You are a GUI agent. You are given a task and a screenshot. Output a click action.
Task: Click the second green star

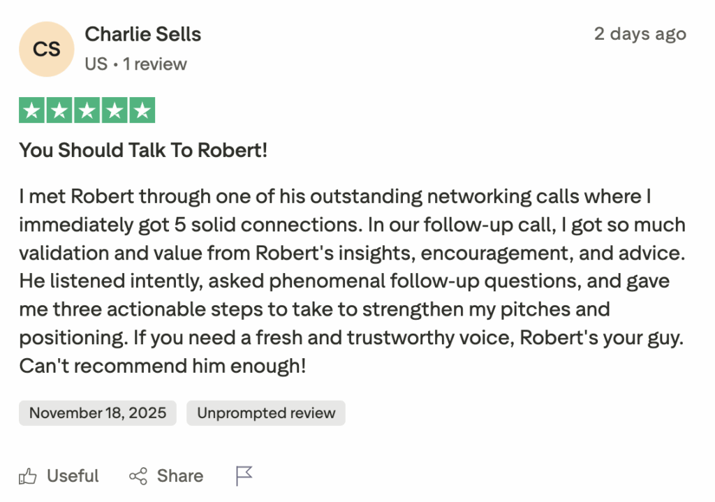[59, 110]
